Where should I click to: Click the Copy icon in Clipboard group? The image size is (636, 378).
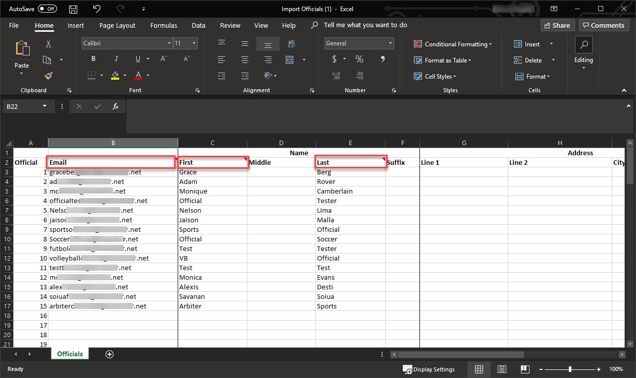point(47,60)
